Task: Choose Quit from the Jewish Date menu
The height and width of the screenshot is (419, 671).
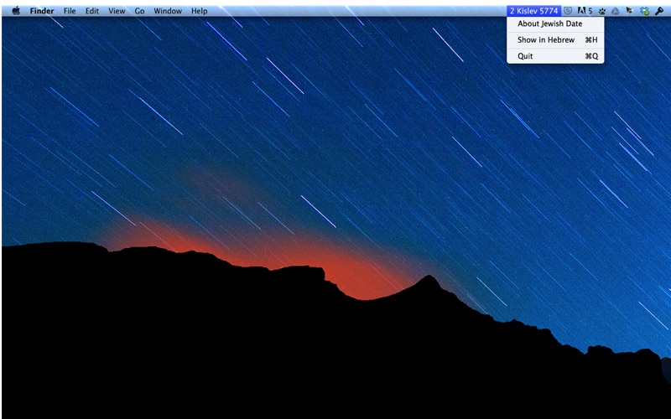Action: (555, 56)
